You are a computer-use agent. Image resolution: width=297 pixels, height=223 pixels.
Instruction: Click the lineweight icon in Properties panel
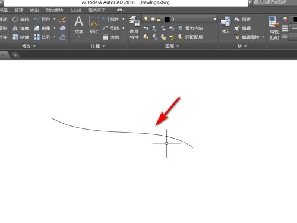(285, 29)
